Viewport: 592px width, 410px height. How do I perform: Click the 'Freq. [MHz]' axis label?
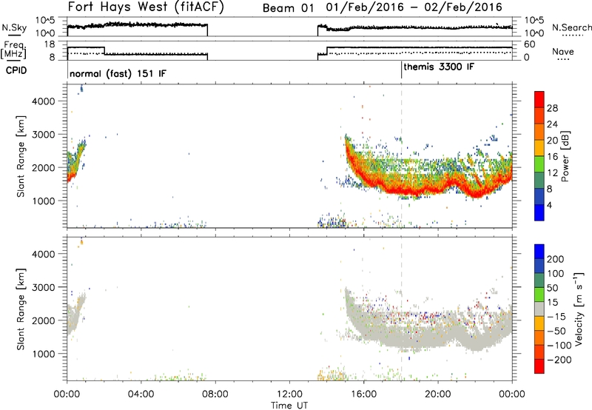14,50
